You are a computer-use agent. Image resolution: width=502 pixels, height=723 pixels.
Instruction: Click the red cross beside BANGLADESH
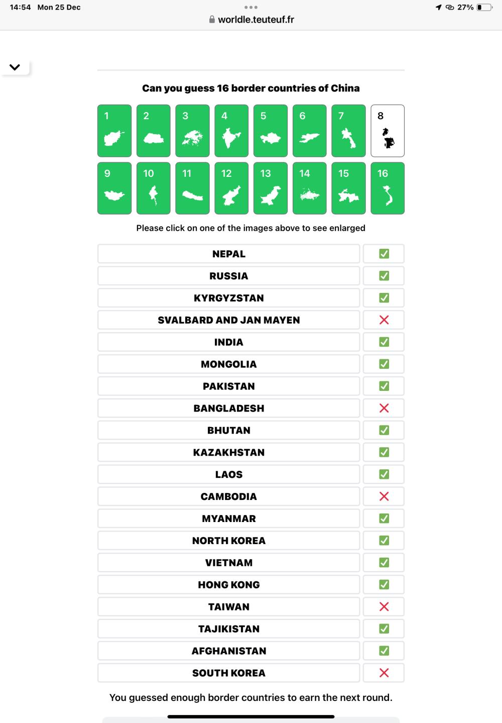384,408
